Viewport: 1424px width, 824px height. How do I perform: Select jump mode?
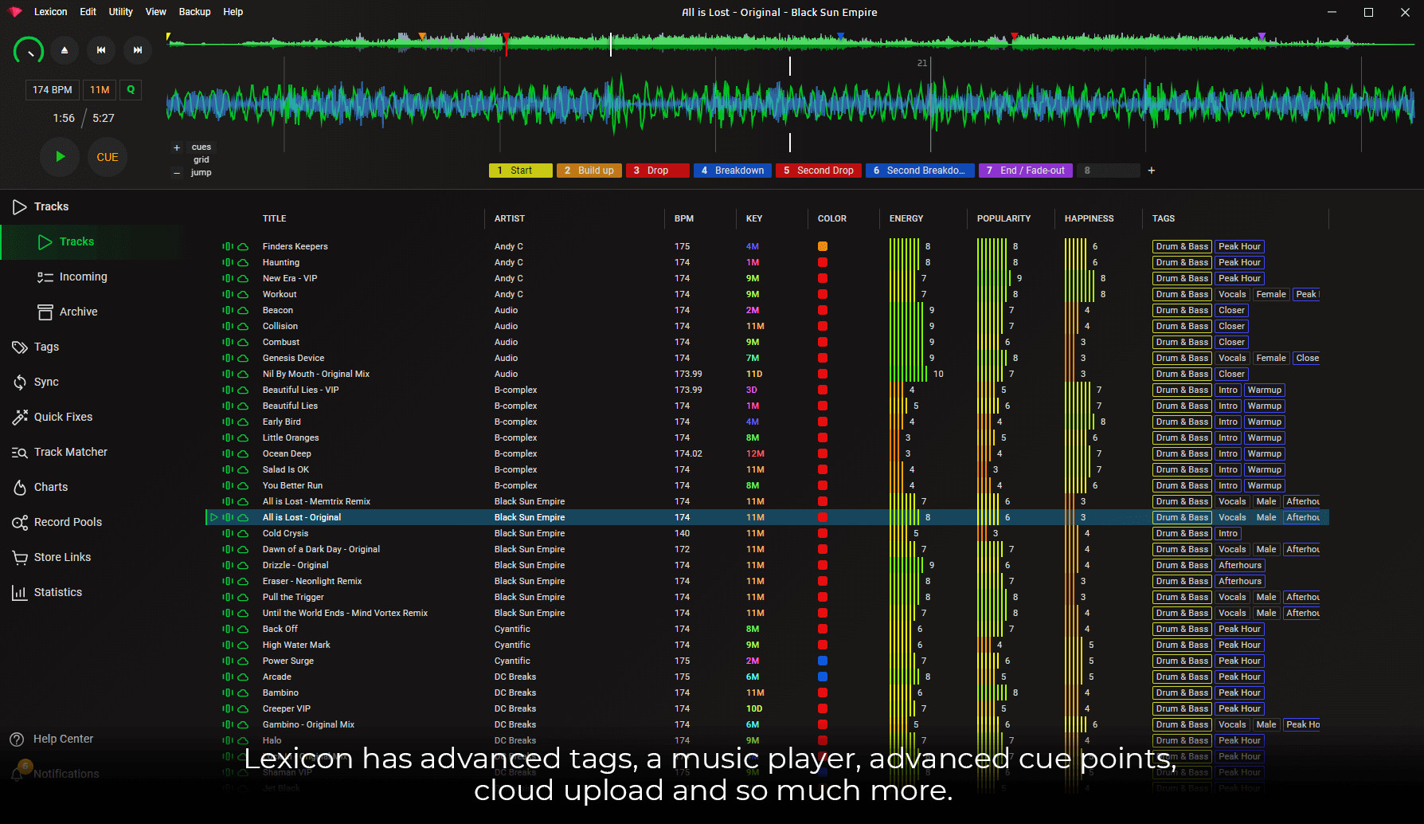(201, 173)
